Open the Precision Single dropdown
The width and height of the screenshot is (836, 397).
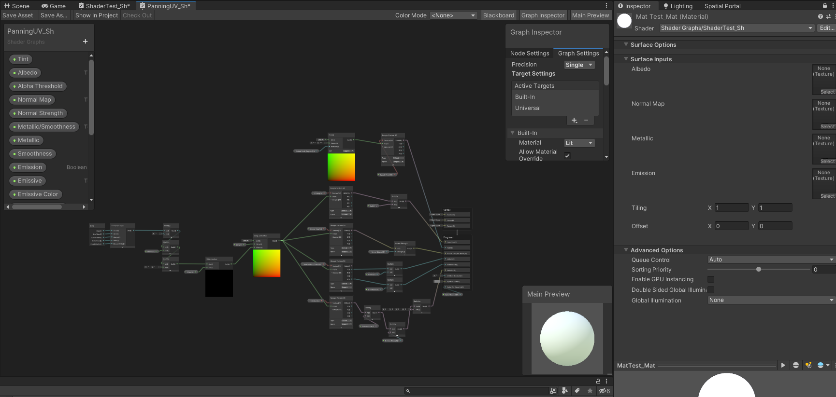pyautogui.click(x=579, y=65)
